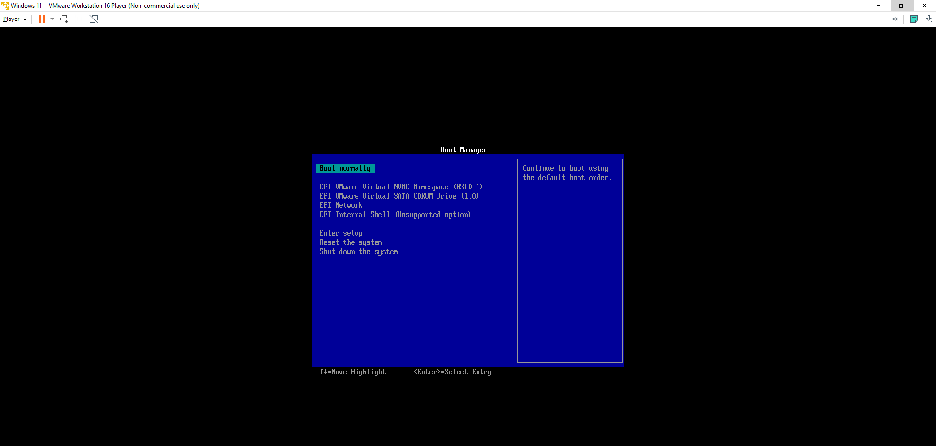
Task: Click the Move Highlight hint text
Action: 353,372
